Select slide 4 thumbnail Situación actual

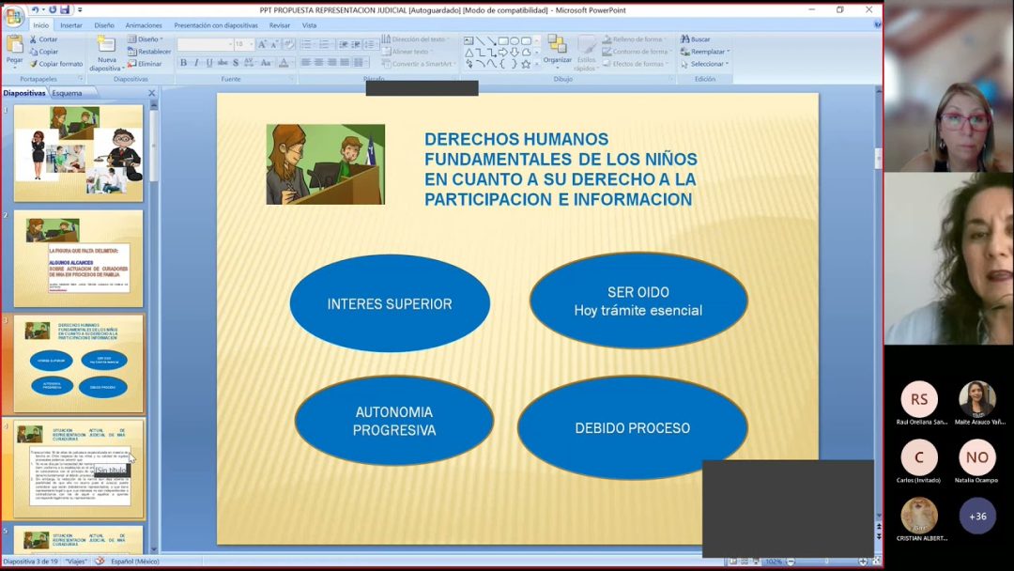click(78, 469)
